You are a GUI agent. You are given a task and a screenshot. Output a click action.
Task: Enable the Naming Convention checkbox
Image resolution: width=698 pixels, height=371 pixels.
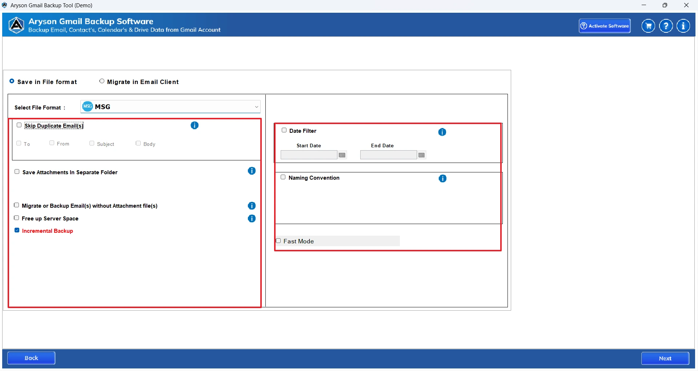[x=283, y=177]
